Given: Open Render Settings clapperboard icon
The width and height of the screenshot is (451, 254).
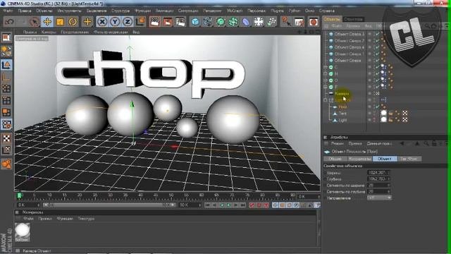Looking at the screenshot, I should point(180,22).
